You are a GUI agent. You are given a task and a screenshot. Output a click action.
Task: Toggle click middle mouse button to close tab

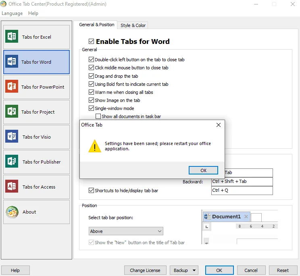click(x=91, y=67)
